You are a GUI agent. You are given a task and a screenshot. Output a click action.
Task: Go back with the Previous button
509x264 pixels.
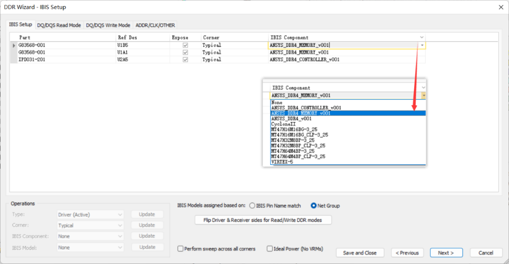pyautogui.click(x=407, y=253)
